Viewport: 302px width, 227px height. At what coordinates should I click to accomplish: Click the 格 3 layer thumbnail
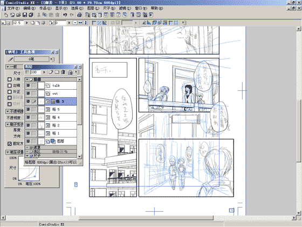click(x=41, y=102)
